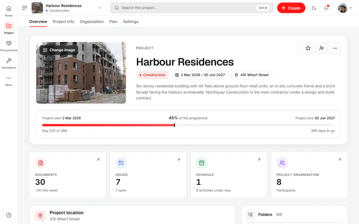Click the Day 220 of 486 text

55,131
